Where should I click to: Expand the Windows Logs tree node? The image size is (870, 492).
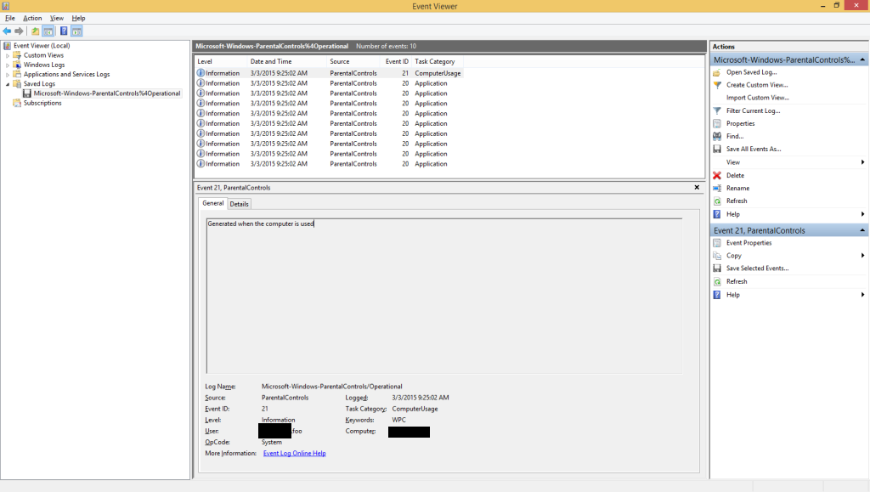pos(8,65)
